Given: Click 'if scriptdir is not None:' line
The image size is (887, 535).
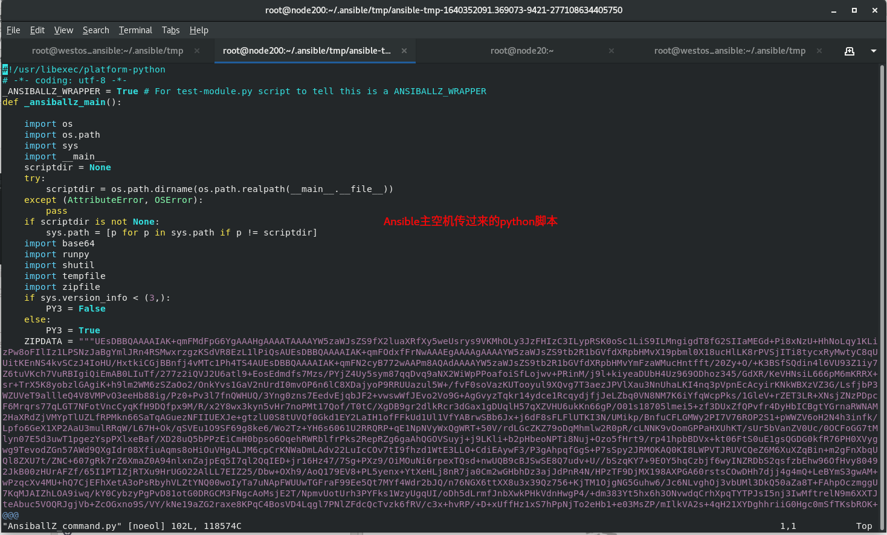Looking at the screenshot, I should coord(92,222).
